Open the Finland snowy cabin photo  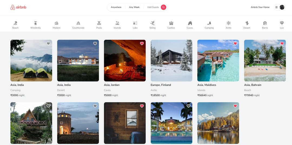coord(171,60)
